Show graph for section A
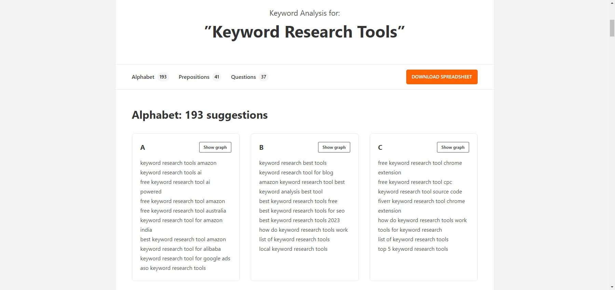 (215, 147)
